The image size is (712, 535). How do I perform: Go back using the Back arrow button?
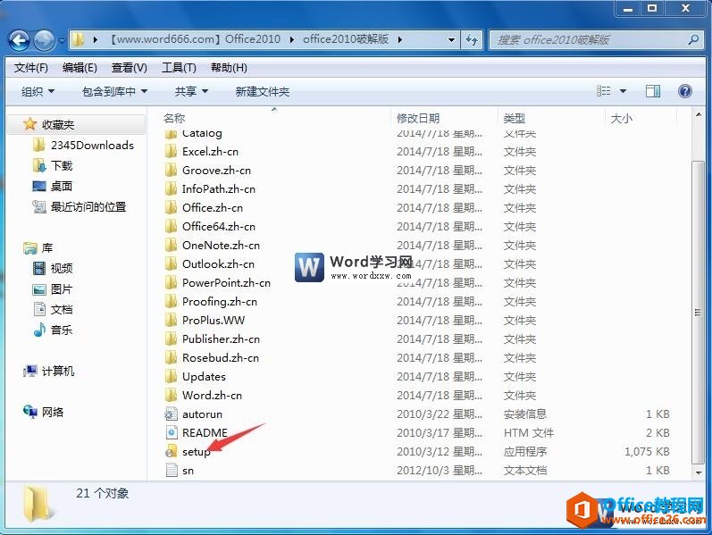click(x=19, y=40)
